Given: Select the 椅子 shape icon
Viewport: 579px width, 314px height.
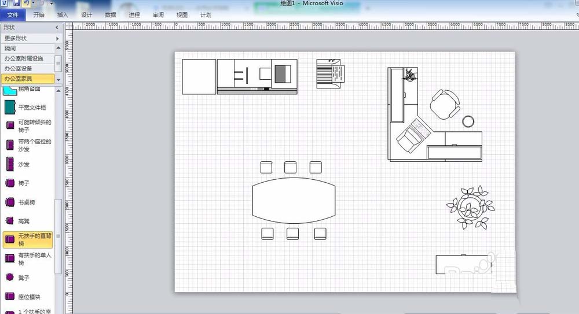Looking at the screenshot, I should pos(10,183).
